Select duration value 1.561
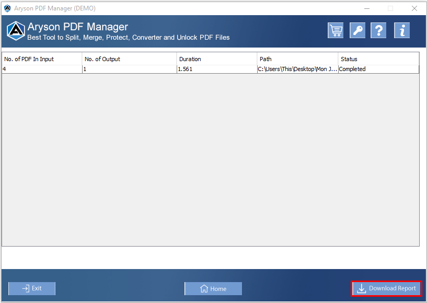427x303 pixels. tap(217, 69)
